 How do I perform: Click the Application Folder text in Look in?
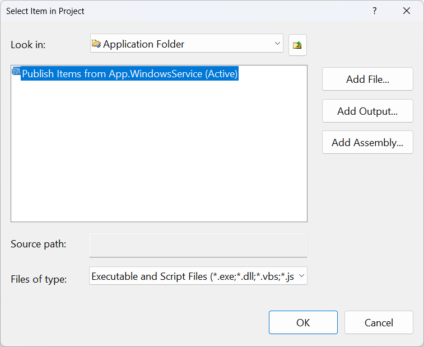point(143,44)
